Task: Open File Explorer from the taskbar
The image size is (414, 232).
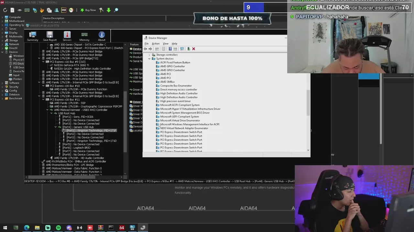Action: tap(37, 228)
